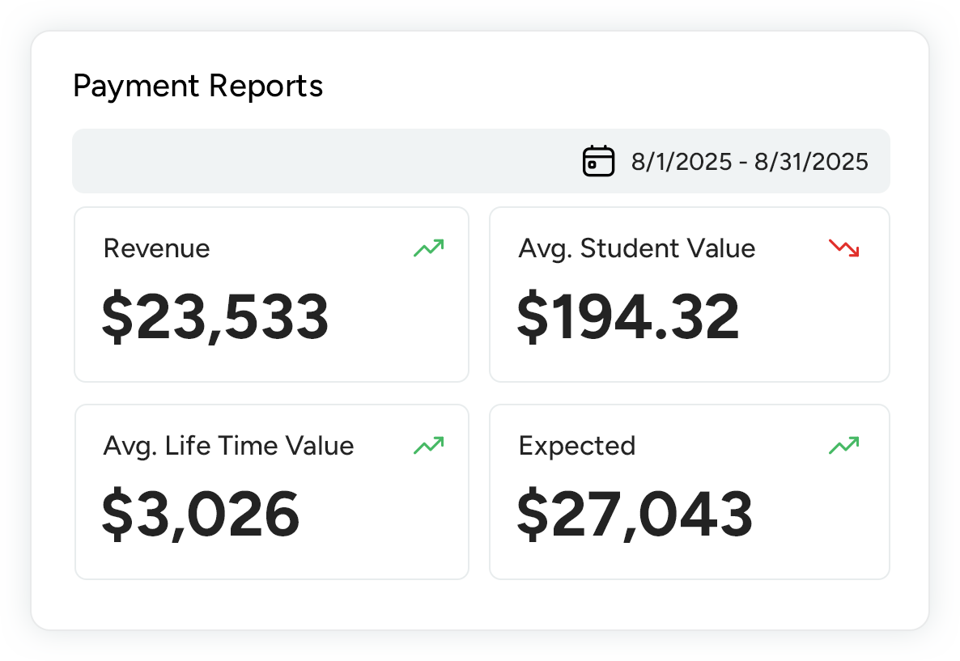Click the Expected card trend arrow

(x=843, y=445)
